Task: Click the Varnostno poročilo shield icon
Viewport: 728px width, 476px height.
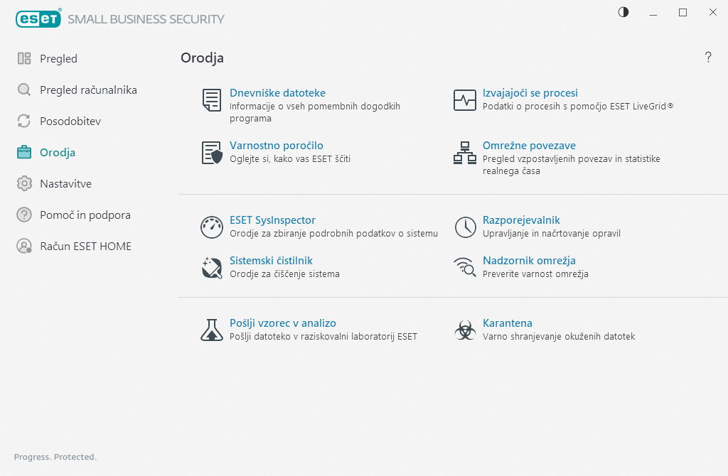Action: point(212,153)
